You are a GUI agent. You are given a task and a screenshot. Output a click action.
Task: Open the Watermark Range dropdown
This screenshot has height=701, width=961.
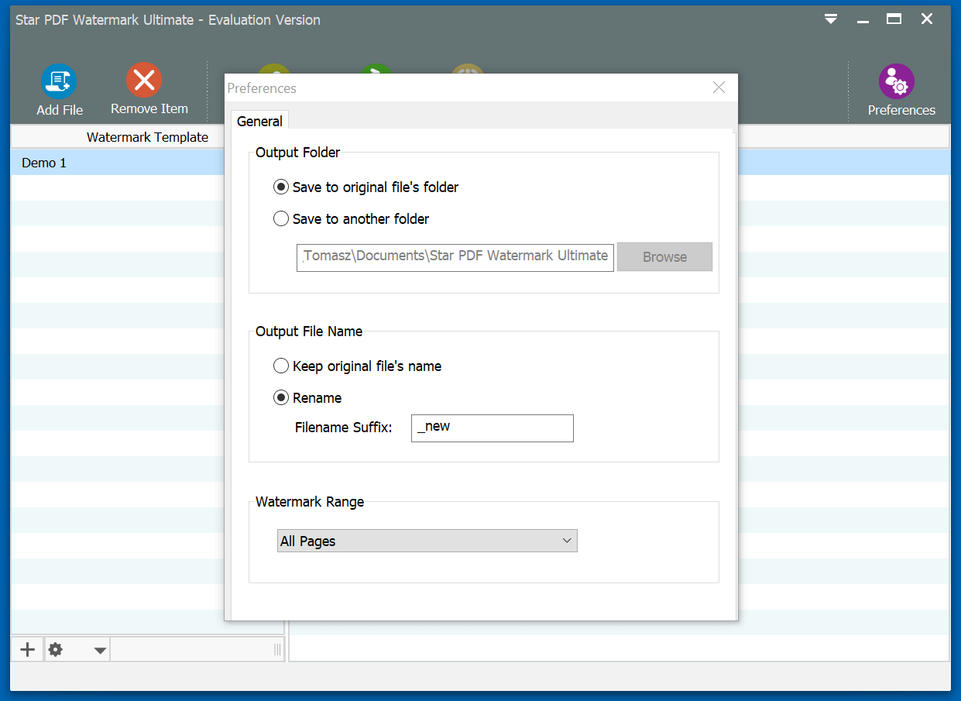tap(427, 541)
